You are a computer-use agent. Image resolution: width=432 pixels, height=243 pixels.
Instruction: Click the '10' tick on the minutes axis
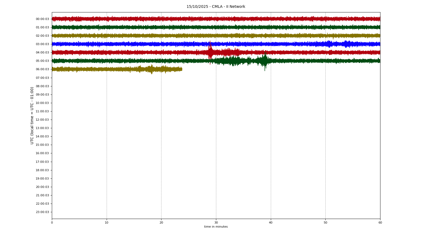click(x=107, y=222)
